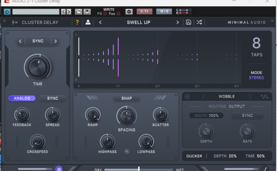Go to previous host preset arrow
The image size is (277, 171).
coord(63,12)
